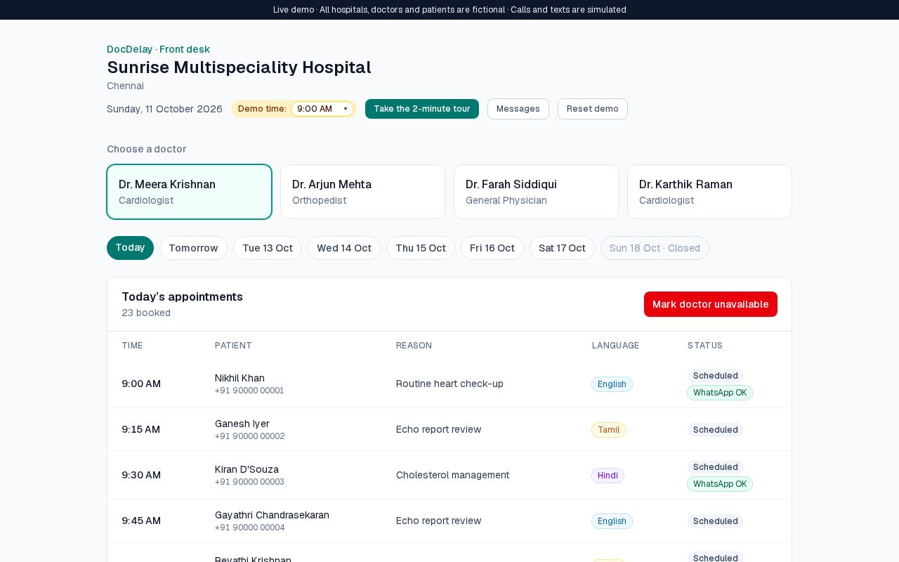
Task: Select the Thu 15 Oct tab
Action: [x=421, y=248]
